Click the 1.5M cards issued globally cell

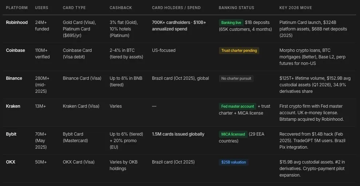178,134
